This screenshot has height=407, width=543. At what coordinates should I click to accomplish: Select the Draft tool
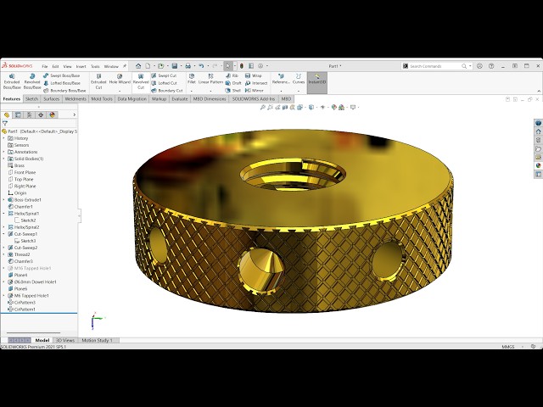coord(233,83)
